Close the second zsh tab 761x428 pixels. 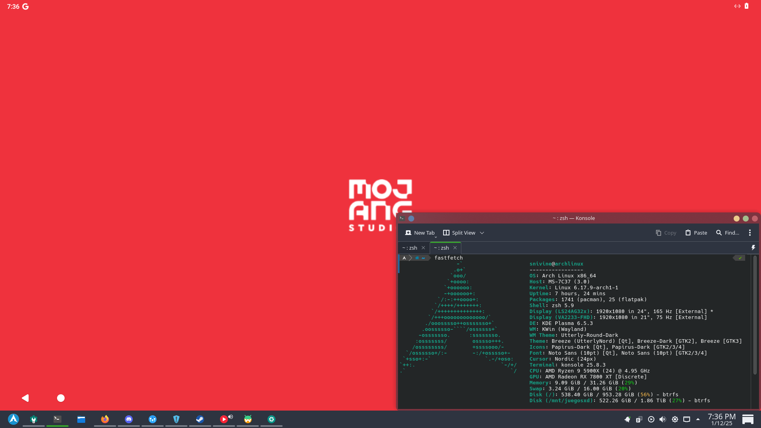click(455, 248)
